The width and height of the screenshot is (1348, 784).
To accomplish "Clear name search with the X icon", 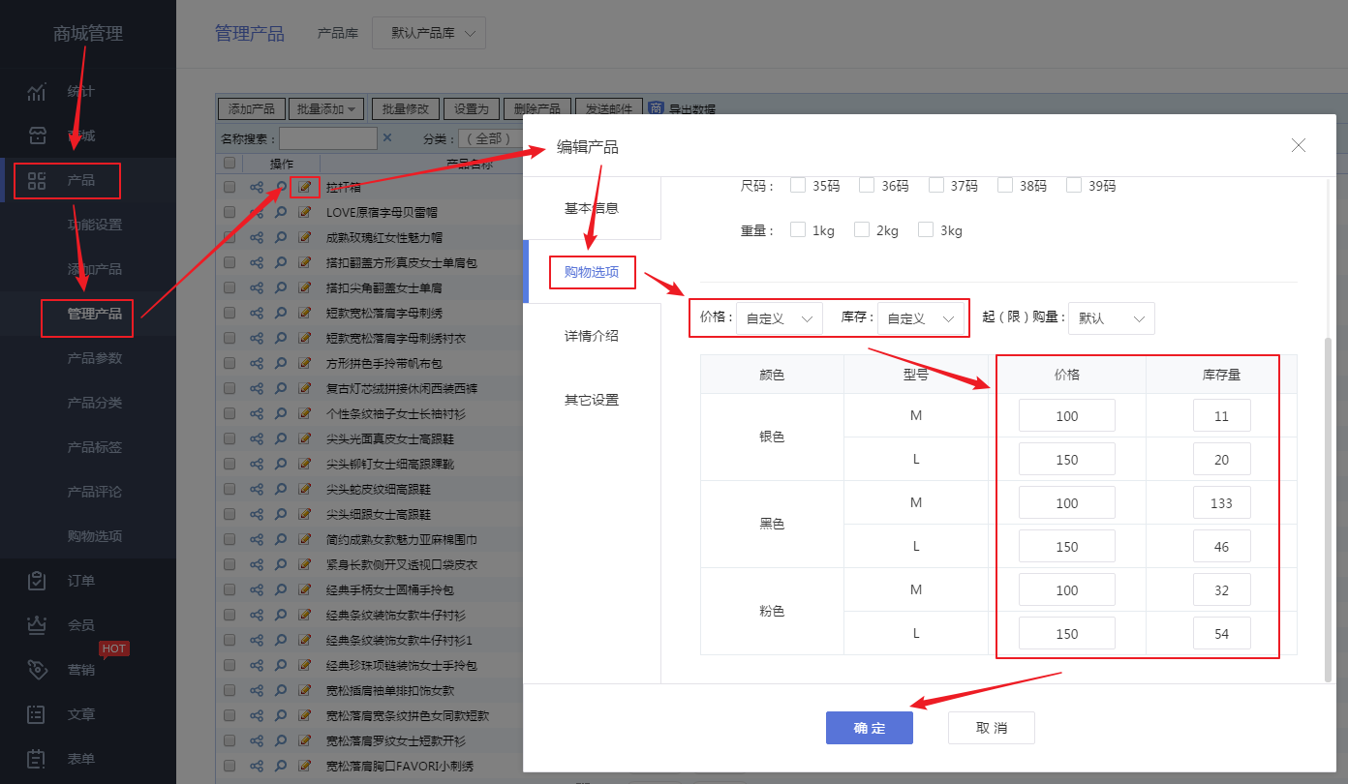I will tap(387, 137).
